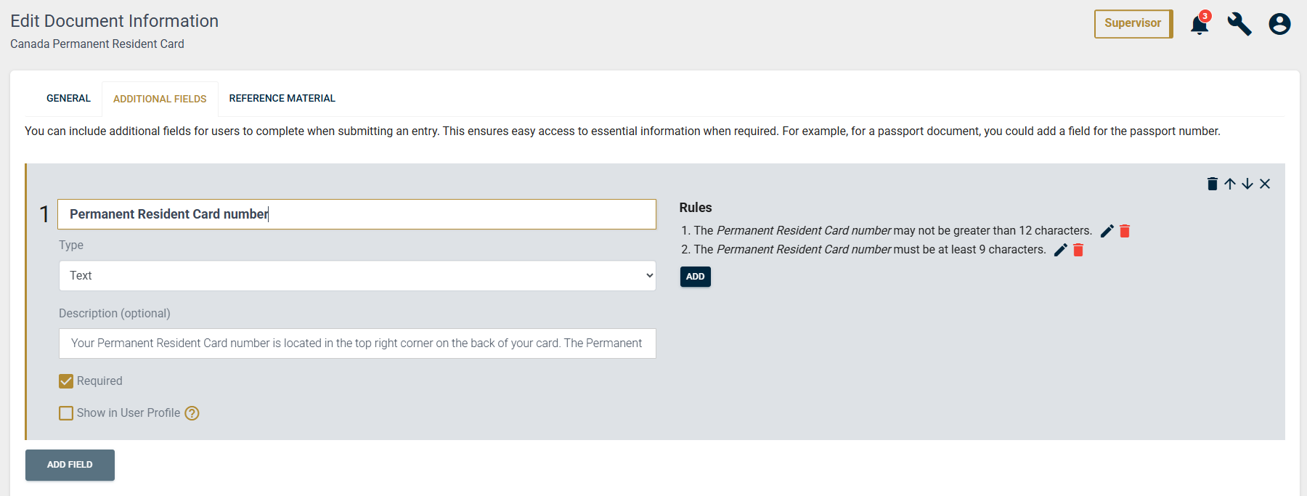1307x496 pixels.
Task: Move the field down with the arrow
Action: [1247, 184]
